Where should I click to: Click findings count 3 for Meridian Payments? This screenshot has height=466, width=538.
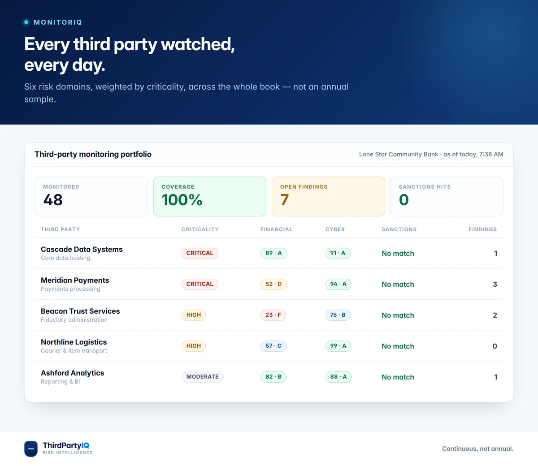point(495,285)
